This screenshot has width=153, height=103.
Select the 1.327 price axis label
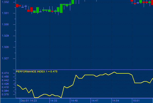(5, 58)
